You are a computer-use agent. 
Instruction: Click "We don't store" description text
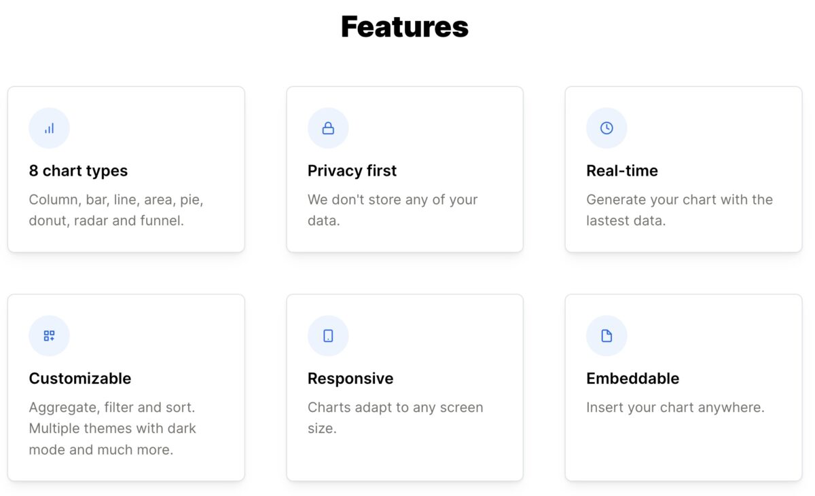pyautogui.click(x=393, y=200)
